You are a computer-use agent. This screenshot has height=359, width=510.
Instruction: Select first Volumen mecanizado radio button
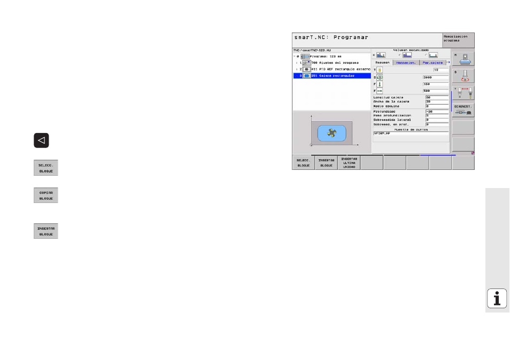click(x=374, y=55)
